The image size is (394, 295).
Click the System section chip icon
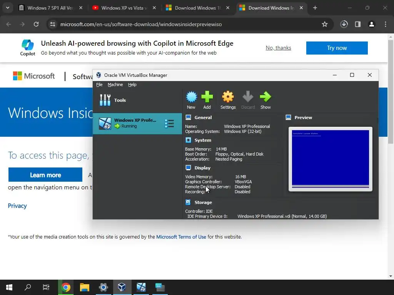[x=188, y=140]
